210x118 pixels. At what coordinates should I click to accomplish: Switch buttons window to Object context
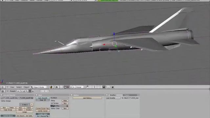coord(27,91)
